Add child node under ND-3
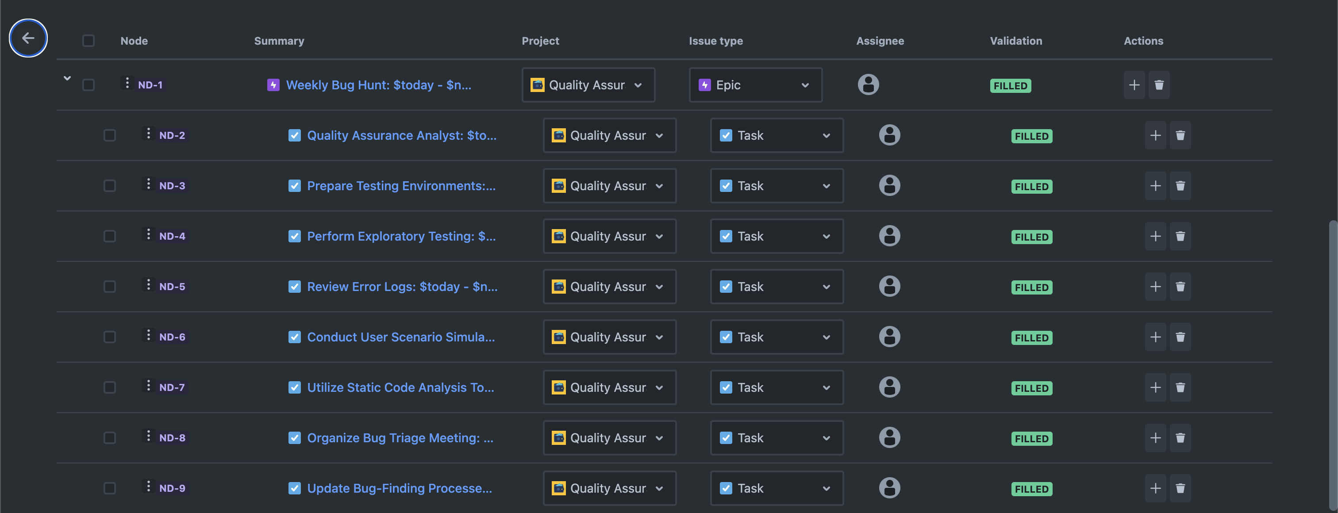This screenshot has height=513, width=1338. tap(1155, 186)
